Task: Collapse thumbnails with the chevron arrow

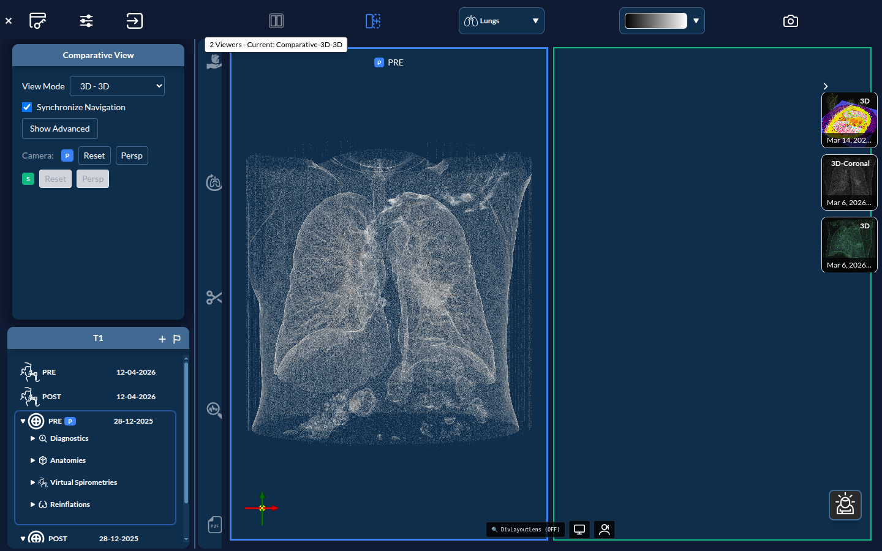Action: click(x=826, y=86)
